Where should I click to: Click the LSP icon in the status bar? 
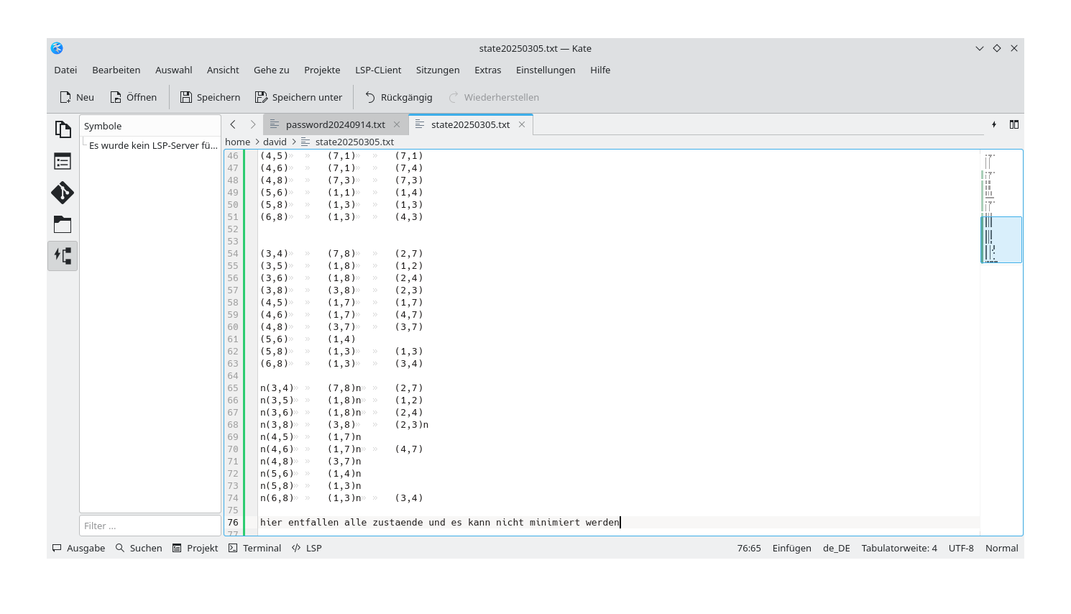tap(306, 548)
